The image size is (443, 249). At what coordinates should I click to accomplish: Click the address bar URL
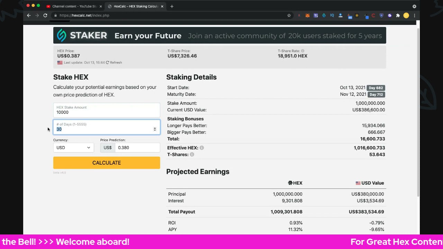(84, 15)
